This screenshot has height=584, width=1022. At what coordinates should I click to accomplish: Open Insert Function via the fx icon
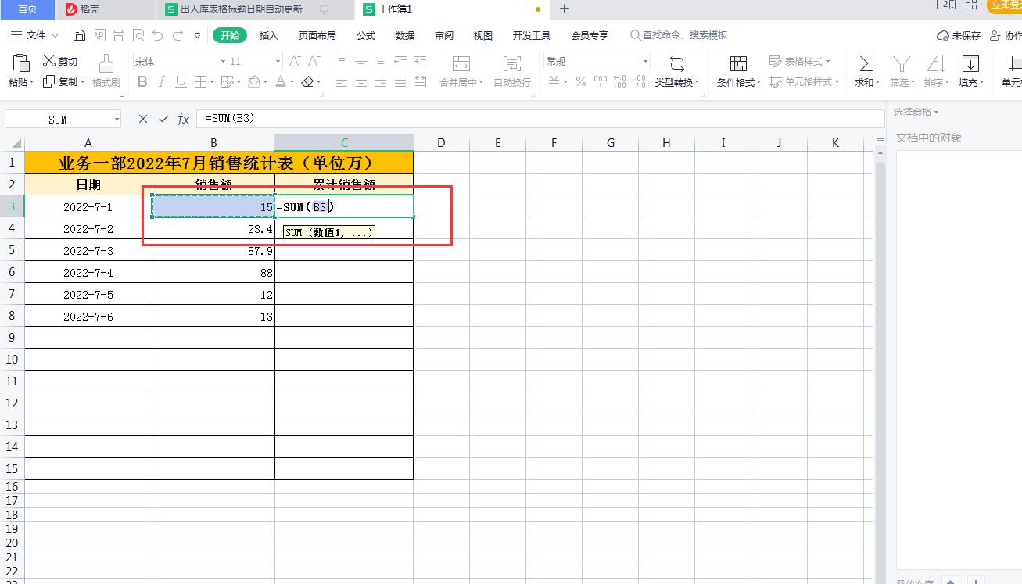pyautogui.click(x=184, y=119)
